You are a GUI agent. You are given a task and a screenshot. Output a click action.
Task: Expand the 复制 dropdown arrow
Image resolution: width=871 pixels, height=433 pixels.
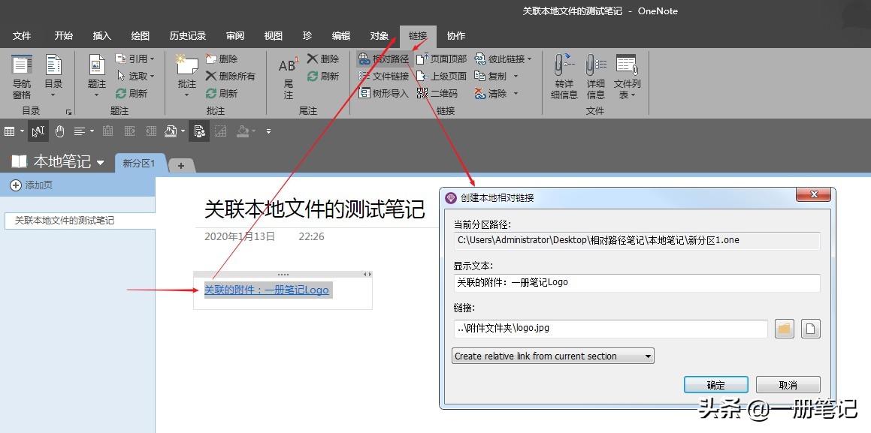(516, 76)
